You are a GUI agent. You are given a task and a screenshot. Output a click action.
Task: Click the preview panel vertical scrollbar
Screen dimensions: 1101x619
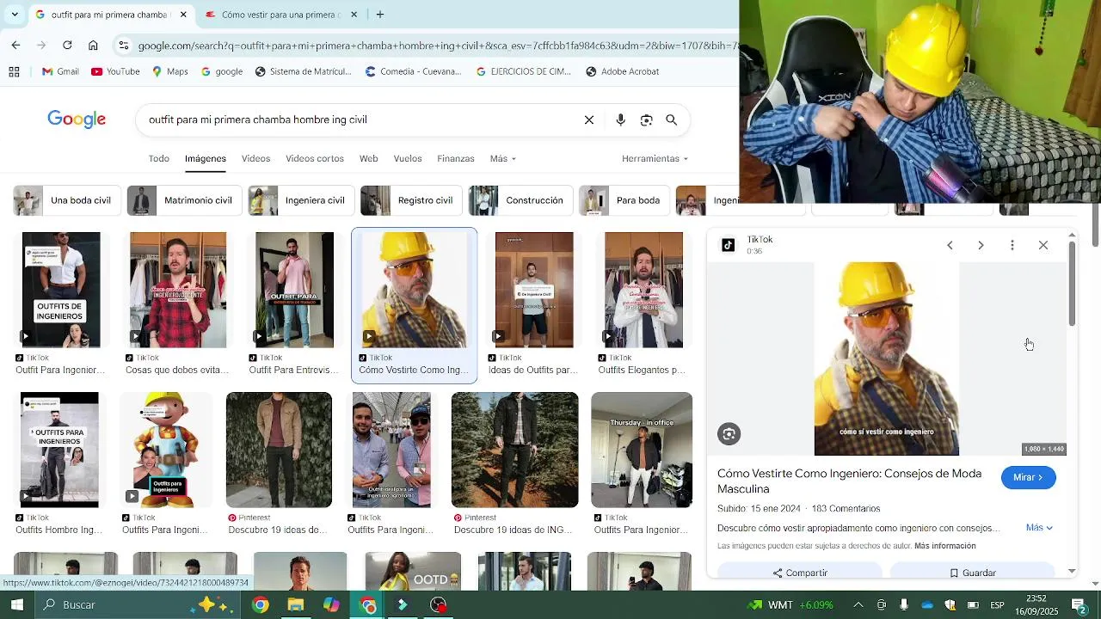(1072, 284)
